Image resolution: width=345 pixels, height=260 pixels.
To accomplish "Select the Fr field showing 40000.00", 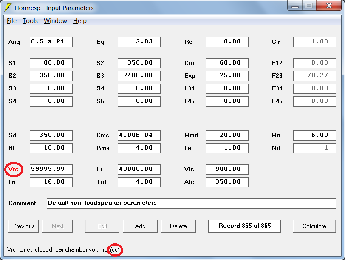I will click(x=139, y=169).
